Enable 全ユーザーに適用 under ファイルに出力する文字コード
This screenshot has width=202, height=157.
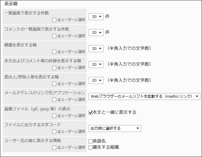click(x=54, y=132)
